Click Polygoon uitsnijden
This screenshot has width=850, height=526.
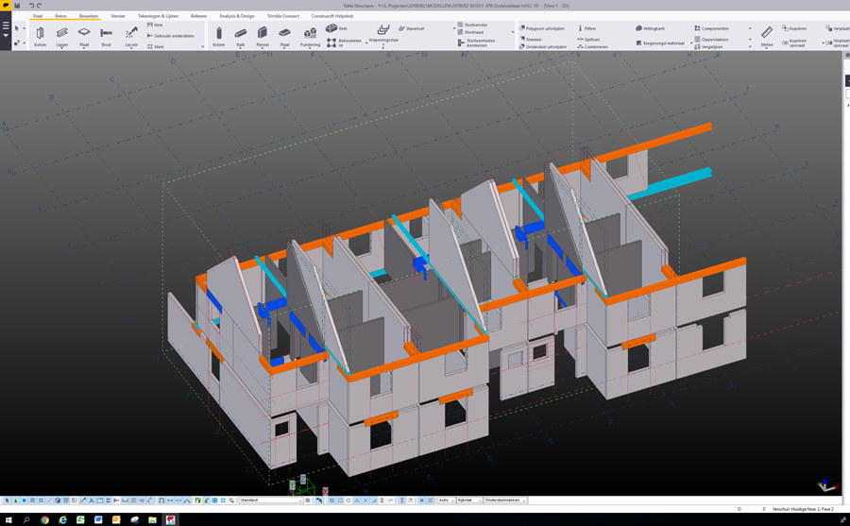(542, 28)
